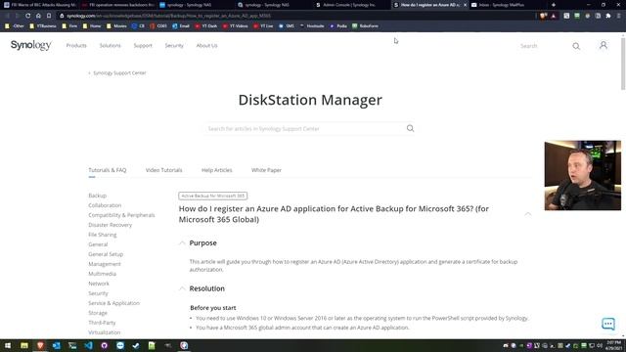Collapse the Resolution section chevron
626x352 pixels.
[182, 288]
